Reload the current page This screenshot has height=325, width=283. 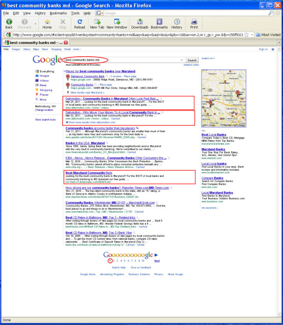(80, 24)
